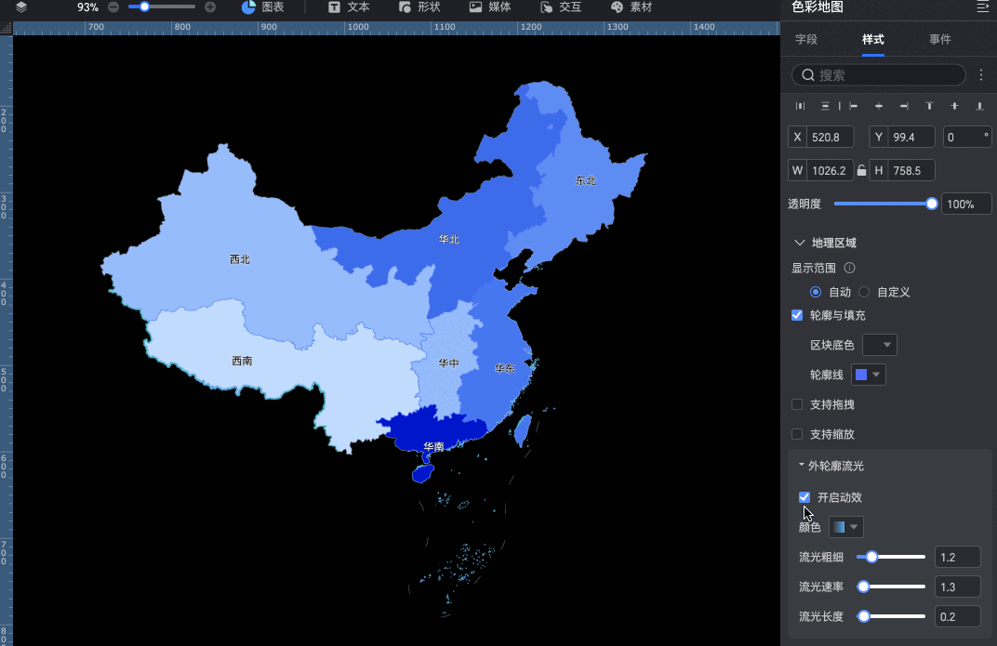Image resolution: width=997 pixels, height=646 pixels.
Task: Align vertical centers icon
Action: 954,106
